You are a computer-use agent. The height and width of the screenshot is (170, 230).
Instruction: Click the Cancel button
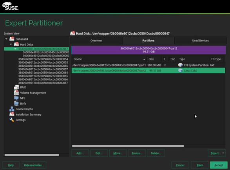180,165
